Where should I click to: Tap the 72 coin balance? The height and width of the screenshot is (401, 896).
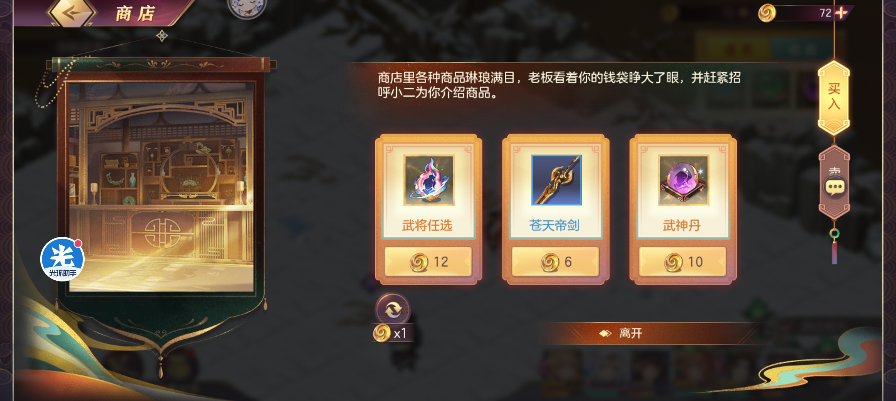tap(825, 13)
